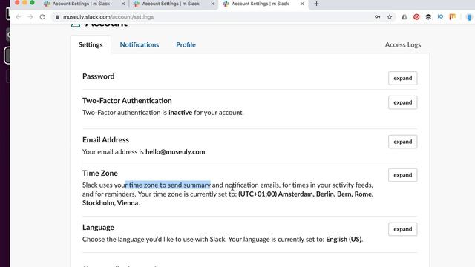This screenshot has width=475, height=267.
Task: Switch to first Account Settings browser tab
Action: [82, 4]
